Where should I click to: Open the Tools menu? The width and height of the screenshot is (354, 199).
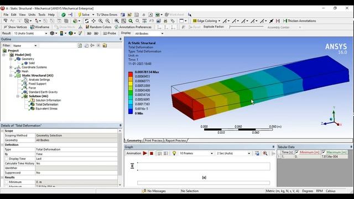[42, 15]
